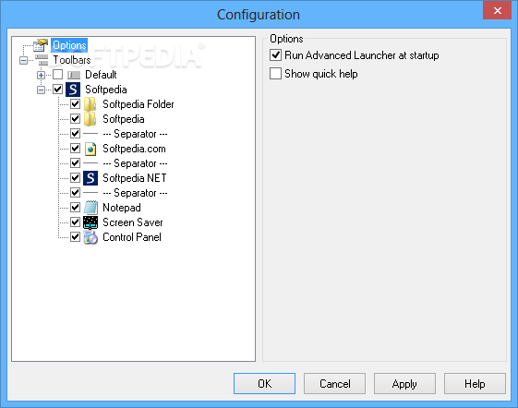
Task: Select the Screen Saver entry
Action: pyautogui.click(x=132, y=222)
